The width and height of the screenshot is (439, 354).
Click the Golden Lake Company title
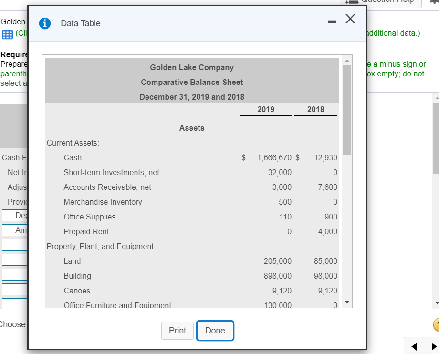coord(192,67)
